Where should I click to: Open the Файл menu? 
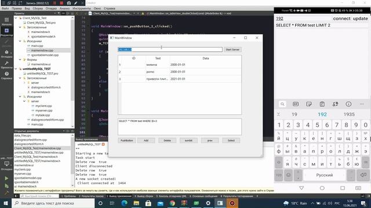[x=5, y=8]
